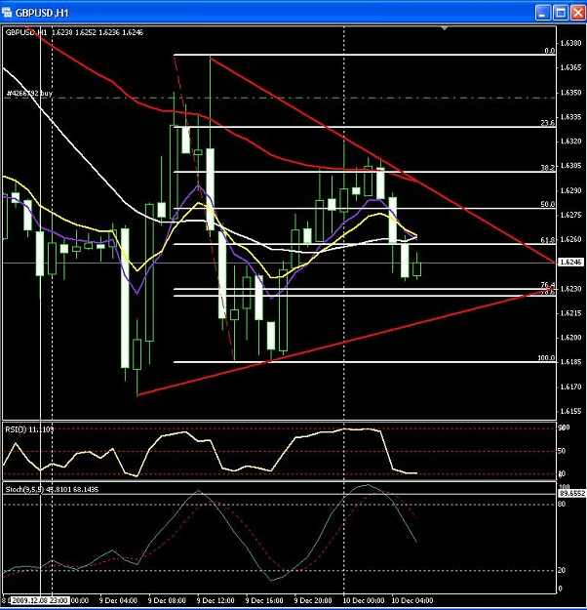Click the 23.6 Fibonacci level label
The width and height of the screenshot is (587, 610).
(x=548, y=123)
